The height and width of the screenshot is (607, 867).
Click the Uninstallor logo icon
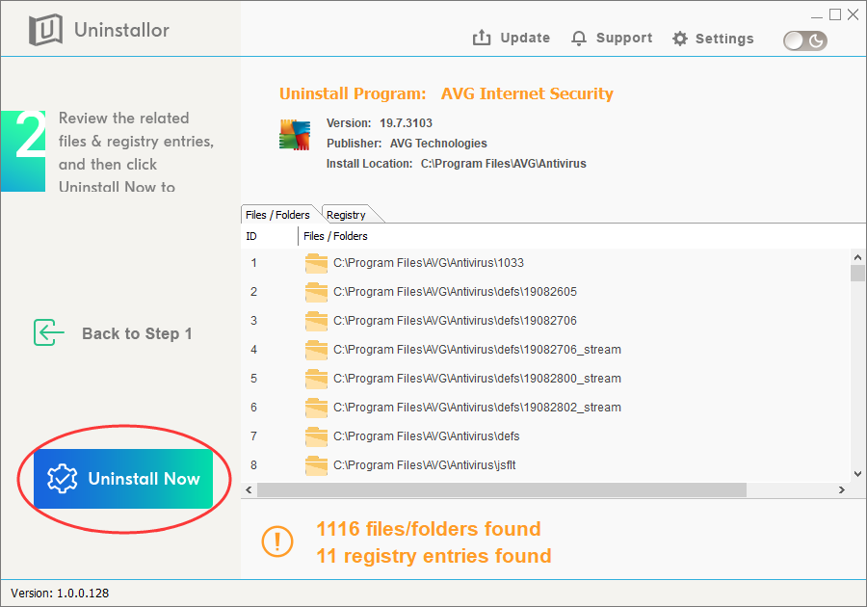(x=45, y=30)
